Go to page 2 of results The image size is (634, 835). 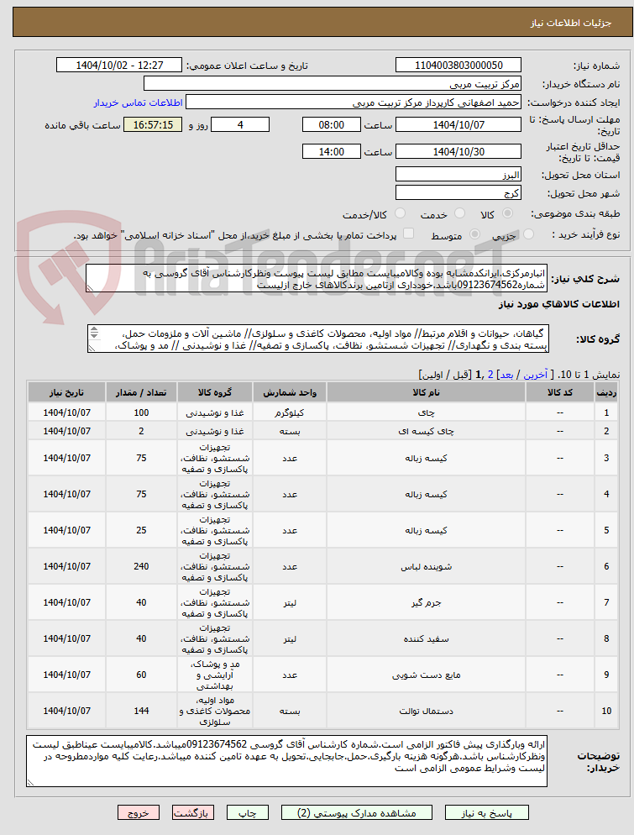pos(490,375)
